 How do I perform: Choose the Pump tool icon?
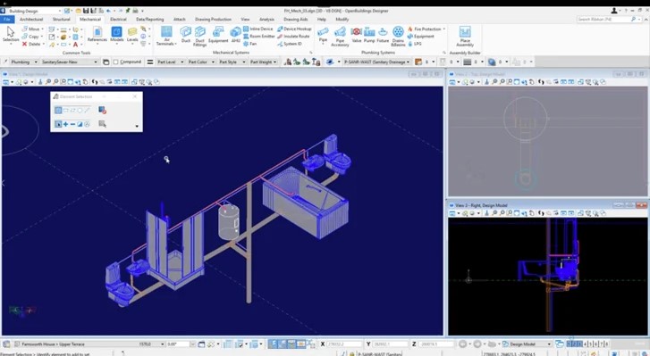pyautogui.click(x=369, y=34)
